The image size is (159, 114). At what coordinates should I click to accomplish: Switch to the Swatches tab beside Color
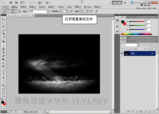point(129,17)
